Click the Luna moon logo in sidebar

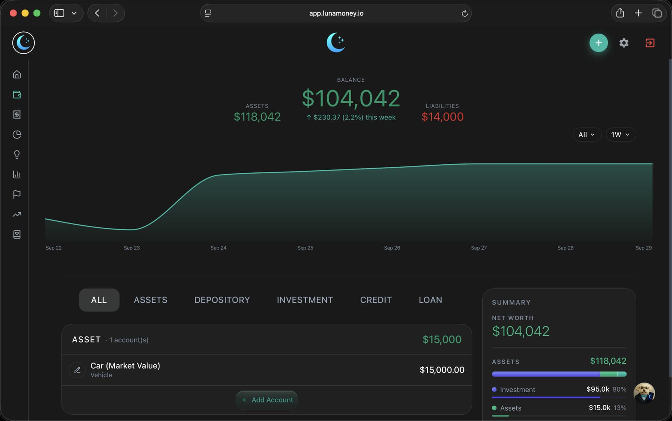[x=24, y=43]
